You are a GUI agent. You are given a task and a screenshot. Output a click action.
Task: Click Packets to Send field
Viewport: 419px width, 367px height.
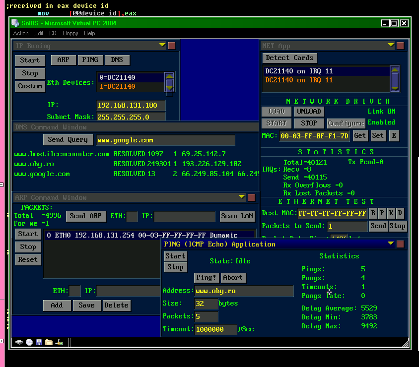coord(348,226)
